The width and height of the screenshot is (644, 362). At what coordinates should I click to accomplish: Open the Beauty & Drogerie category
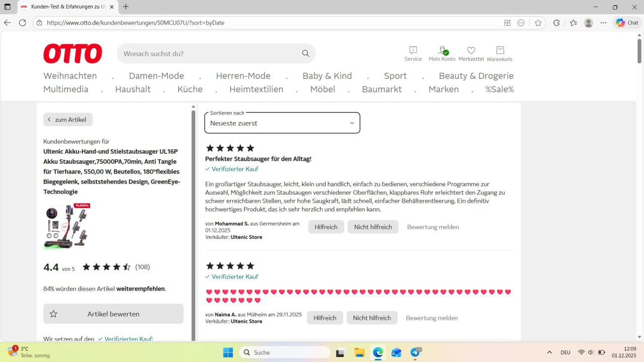pos(476,76)
